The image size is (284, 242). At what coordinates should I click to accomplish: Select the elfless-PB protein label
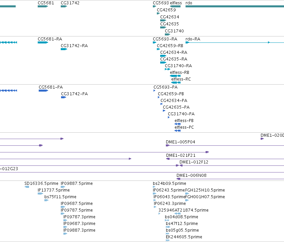pyautogui.click(x=184, y=121)
